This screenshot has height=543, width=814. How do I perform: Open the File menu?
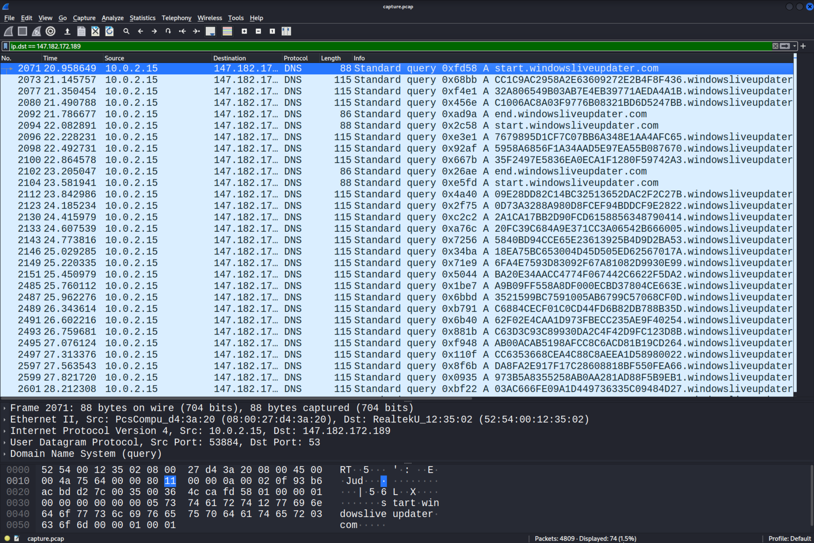9,18
